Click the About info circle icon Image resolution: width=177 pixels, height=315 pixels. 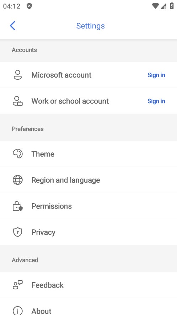[18, 311]
